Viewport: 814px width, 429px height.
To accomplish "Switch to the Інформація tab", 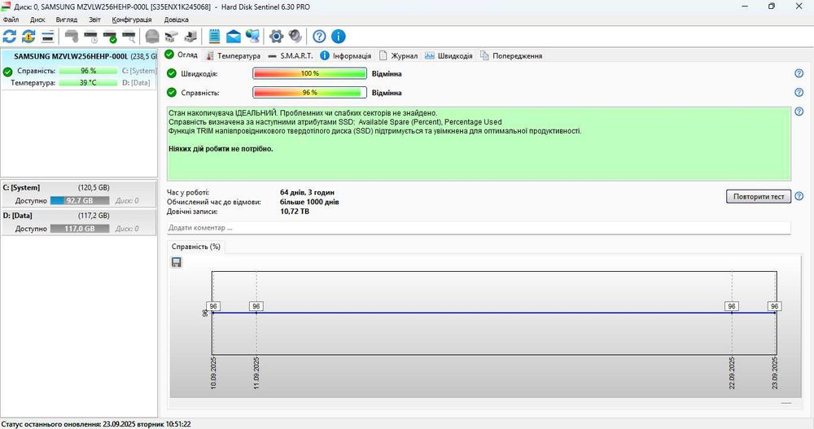I will coord(346,55).
